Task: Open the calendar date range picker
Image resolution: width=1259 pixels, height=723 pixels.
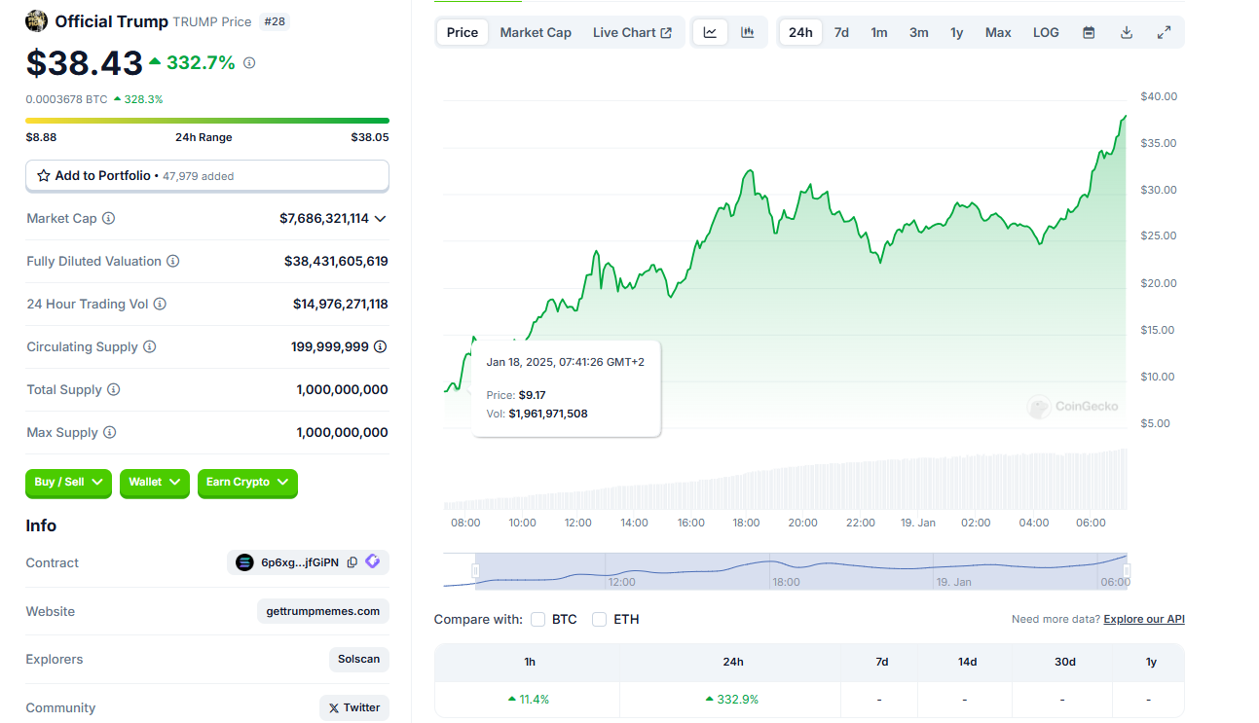Action: tap(1089, 32)
